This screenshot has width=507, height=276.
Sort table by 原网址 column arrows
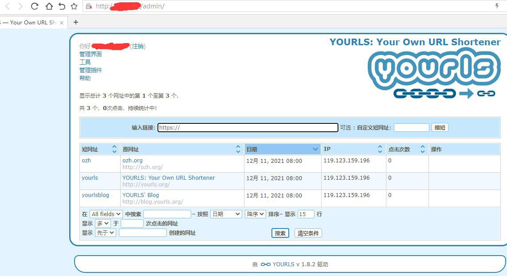pos(238,149)
